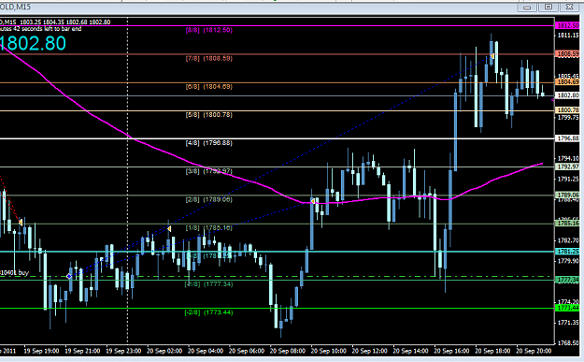584x362 pixels.
Task: Click the blue diamond buy entry marker
Action: click(69, 276)
